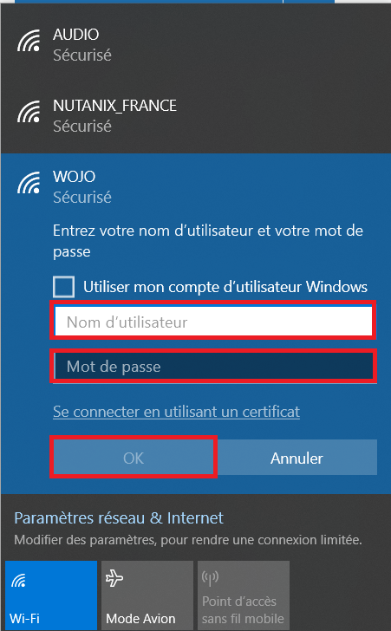This screenshot has width=391, height=631.
Task: Select the AUDIO network name
Action: pyautogui.click(x=75, y=34)
